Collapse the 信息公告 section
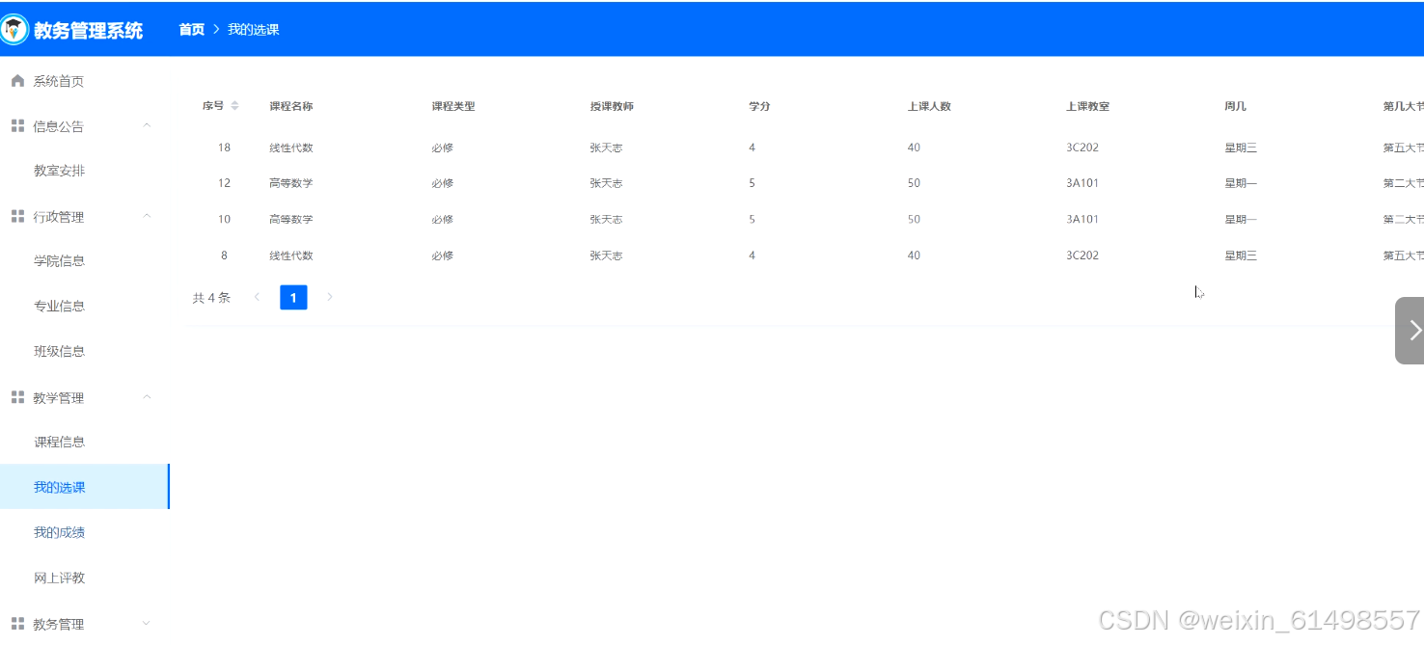This screenshot has height=645, width=1424. click(x=147, y=125)
